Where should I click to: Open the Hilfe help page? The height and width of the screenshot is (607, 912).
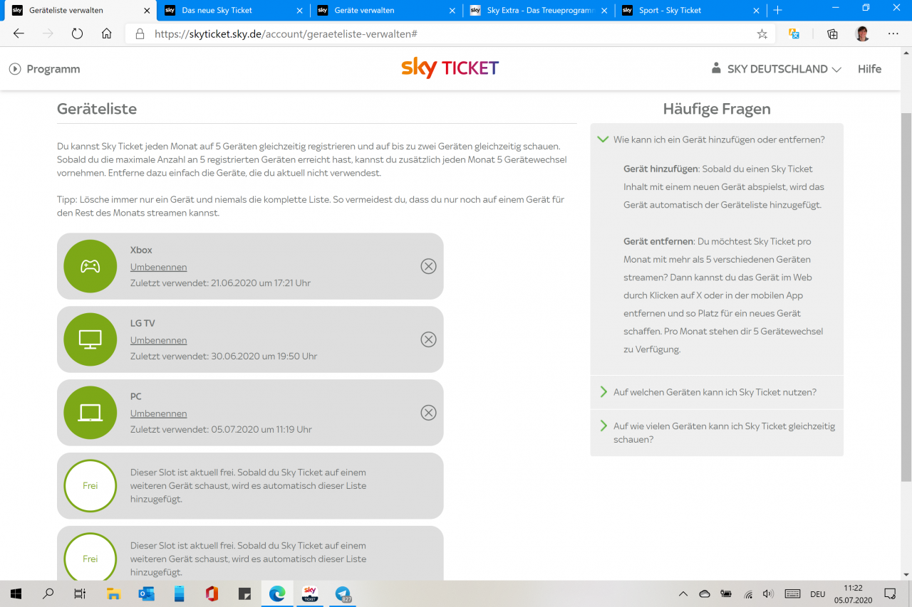coord(869,69)
